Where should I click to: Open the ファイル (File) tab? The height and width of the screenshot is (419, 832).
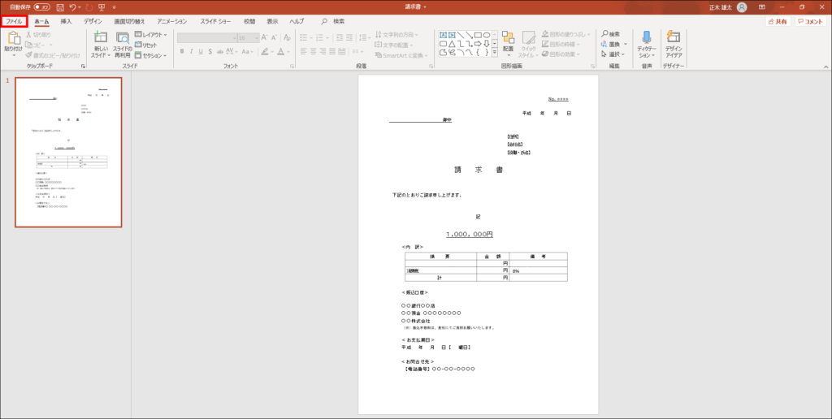[x=14, y=22]
